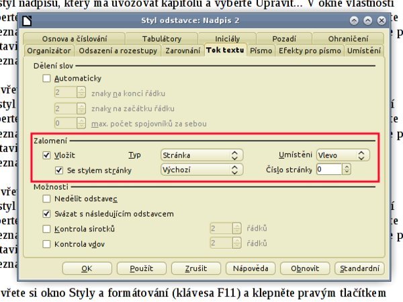403x302 pixels.
Task: Click the Kontrola vdov řádků spinner
Action: pos(237,243)
